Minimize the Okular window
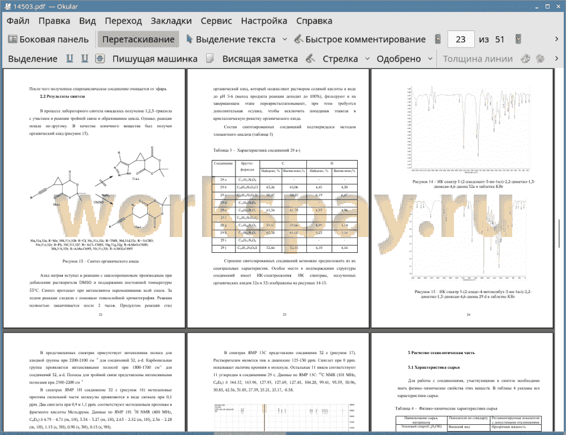 click(x=537, y=6)
